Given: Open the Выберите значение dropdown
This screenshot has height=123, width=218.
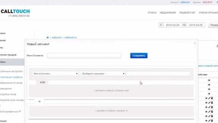Looking at the screenshot, I should coord(102,74).
